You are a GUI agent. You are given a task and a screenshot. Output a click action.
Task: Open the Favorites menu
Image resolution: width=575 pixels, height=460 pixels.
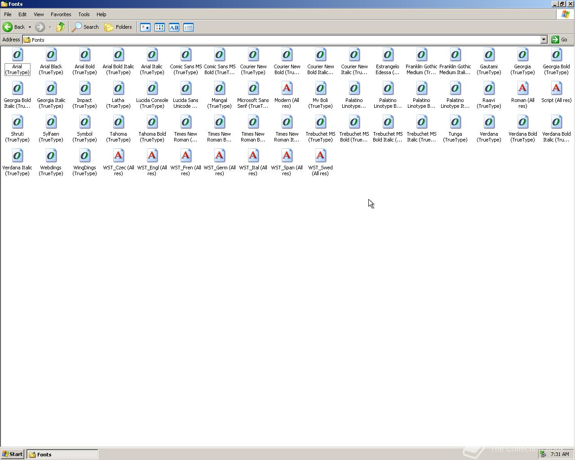click(x=61, y=14)
